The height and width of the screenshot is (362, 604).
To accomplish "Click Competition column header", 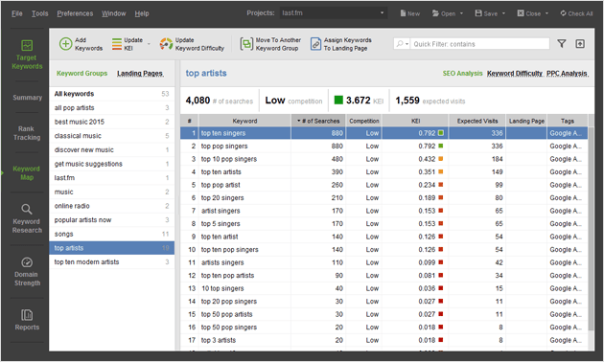I will [x=364, y=121].
